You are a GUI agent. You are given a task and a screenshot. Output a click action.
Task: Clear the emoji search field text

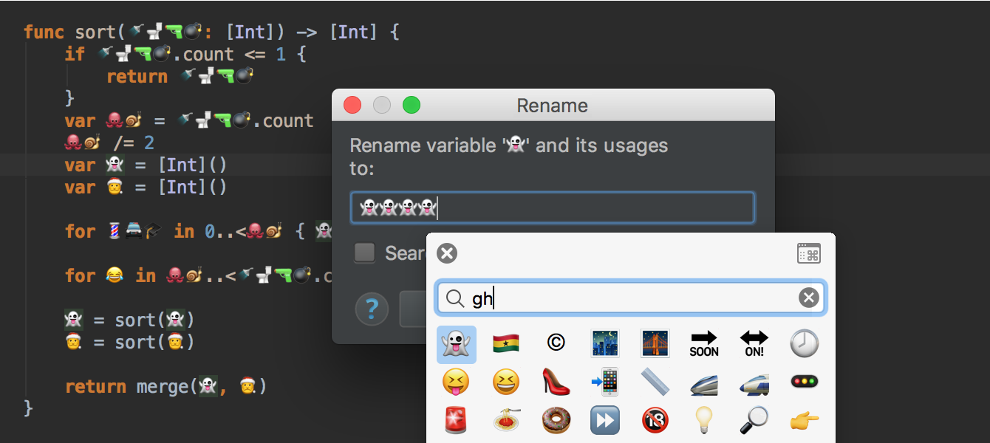pos(808,298)
